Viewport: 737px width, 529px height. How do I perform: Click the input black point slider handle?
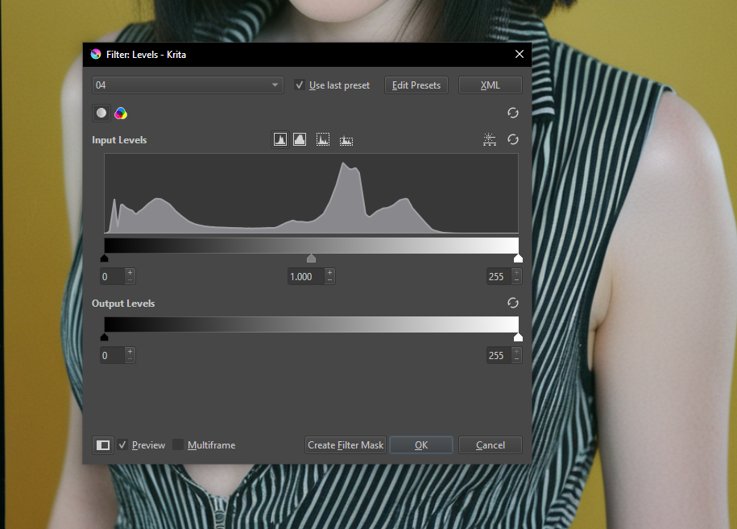pyautogui.click(x=105, y=258)
